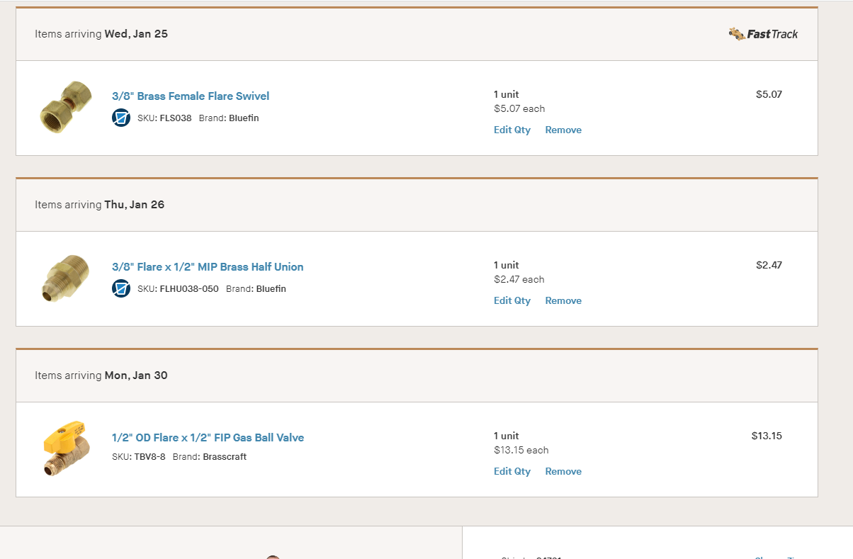Open the 1/2" OD Flare Gas Ball Valve link
This screenshot has height=559, width=853.
(x=208, y=438)
